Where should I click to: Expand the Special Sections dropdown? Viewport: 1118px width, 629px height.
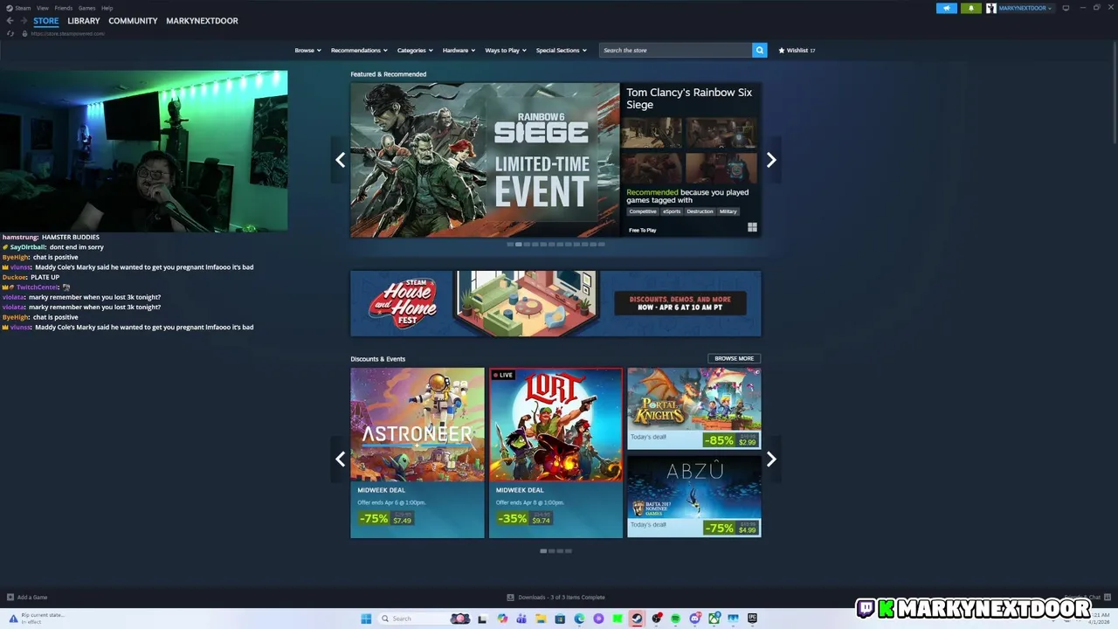561,50
